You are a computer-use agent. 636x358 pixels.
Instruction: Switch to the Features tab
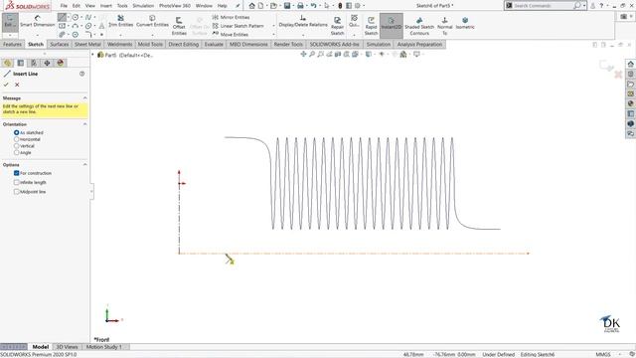(12, 44)
